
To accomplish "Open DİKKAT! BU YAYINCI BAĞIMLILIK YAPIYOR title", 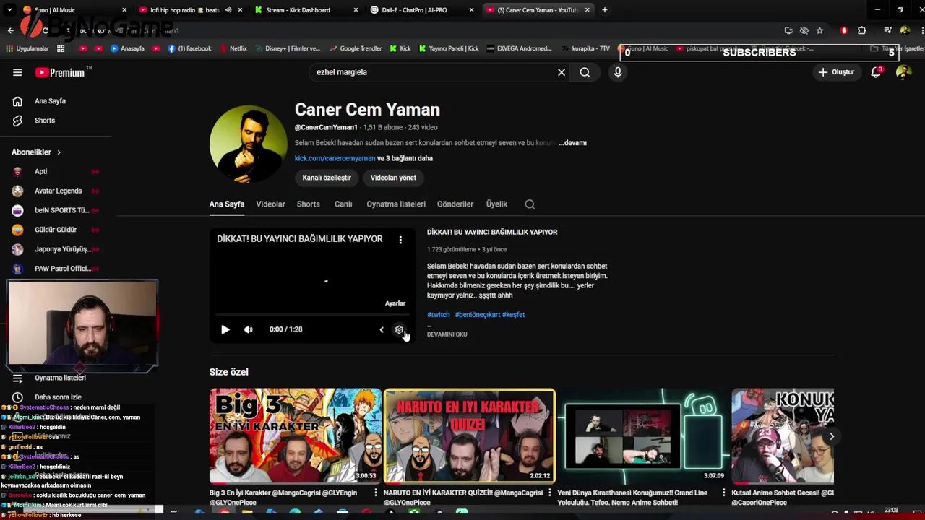I will coord(492,232).
